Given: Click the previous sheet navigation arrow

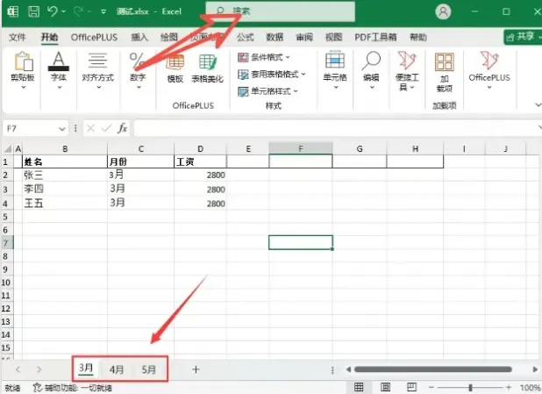Looking at the screenshot, I should (18, 369).
